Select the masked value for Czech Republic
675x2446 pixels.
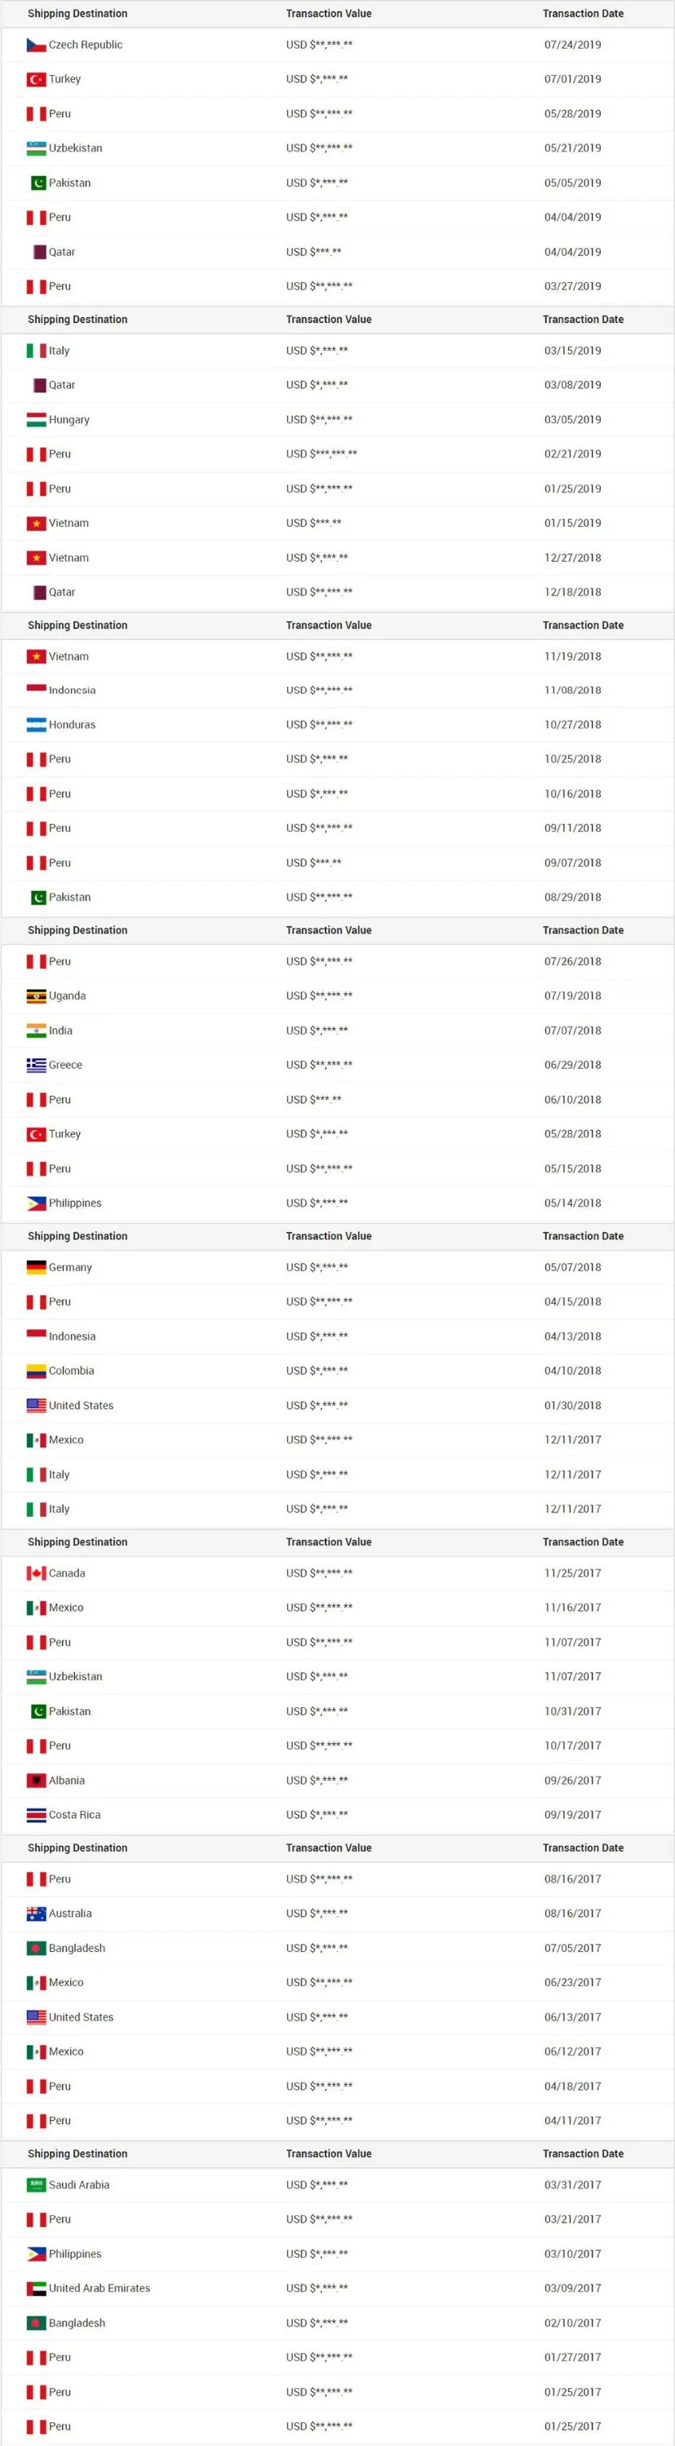coord(319,45)
